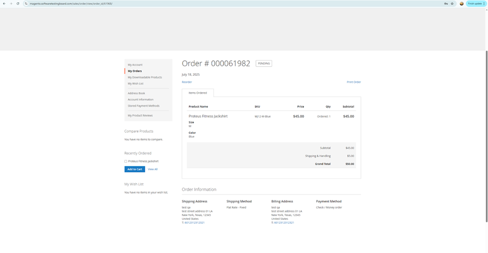Click the Reorder link
The image size is (488, 253).
coord(187,82)
